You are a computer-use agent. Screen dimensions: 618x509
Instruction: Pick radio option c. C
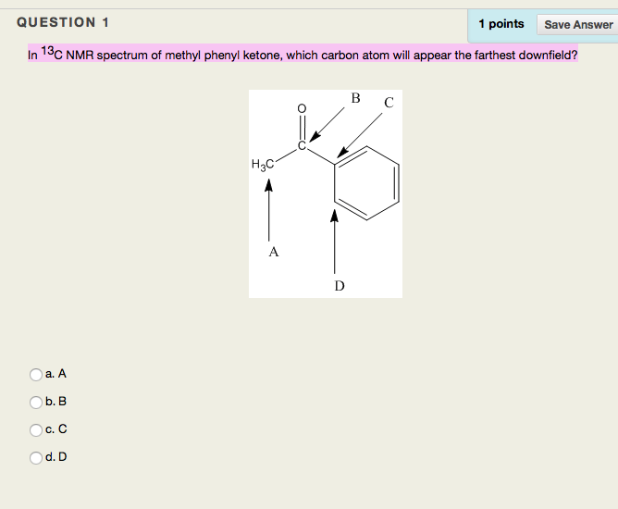[x=36, y=430]
